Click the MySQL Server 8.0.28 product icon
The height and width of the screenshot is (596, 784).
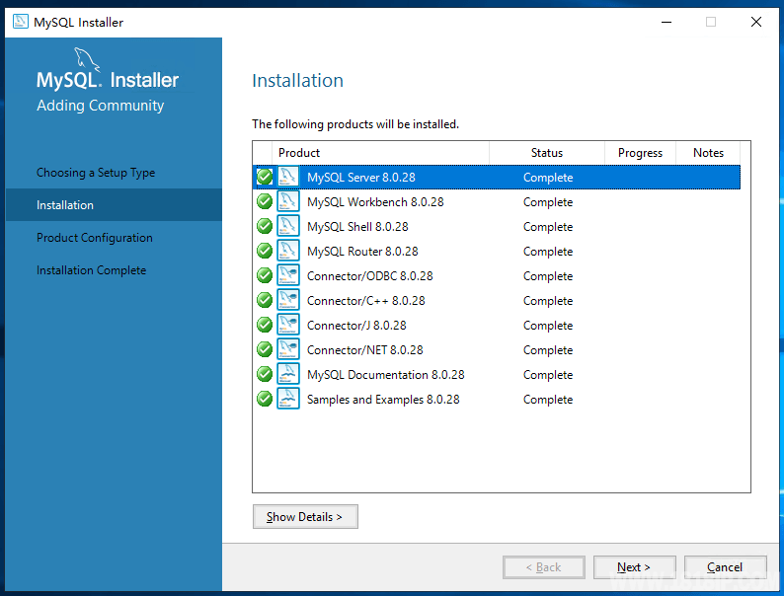pyautogui.click(x=288, y=177)
